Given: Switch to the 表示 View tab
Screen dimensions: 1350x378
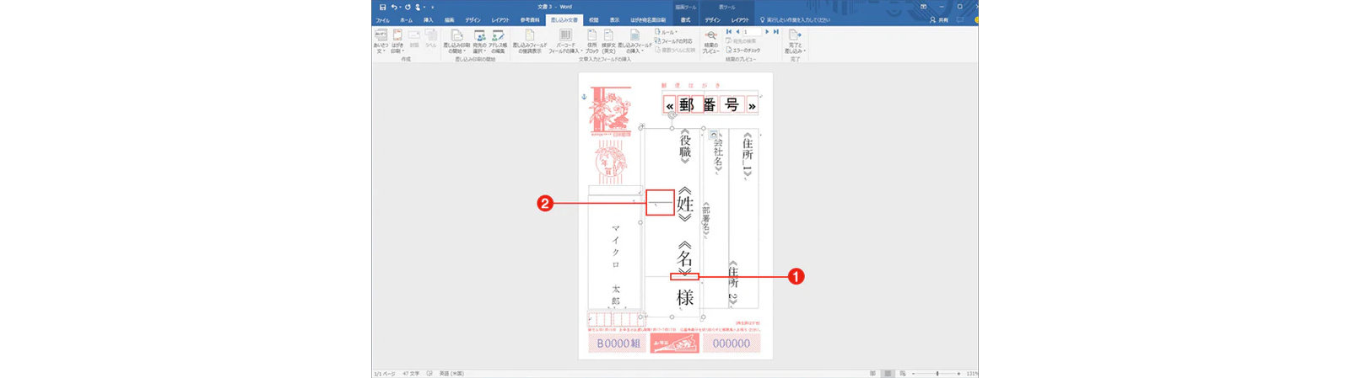Looking at the screenshot, I should point(614,19).
